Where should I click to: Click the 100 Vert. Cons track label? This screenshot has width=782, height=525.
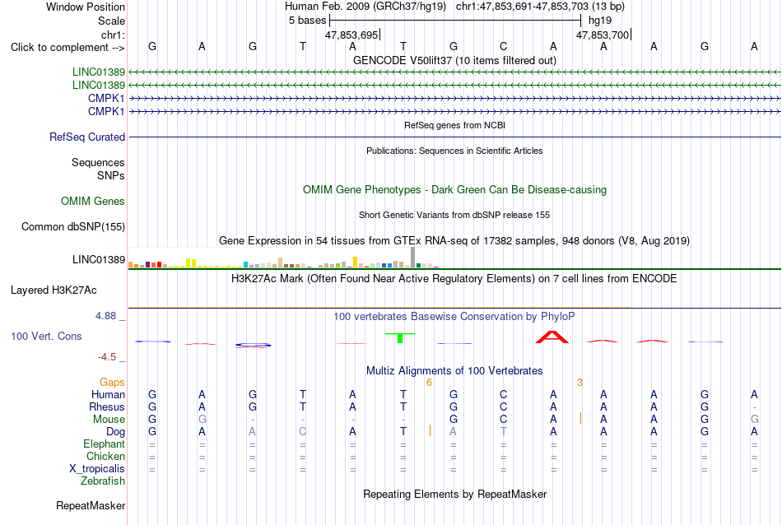pyautogui.click(x=46, y=337)
